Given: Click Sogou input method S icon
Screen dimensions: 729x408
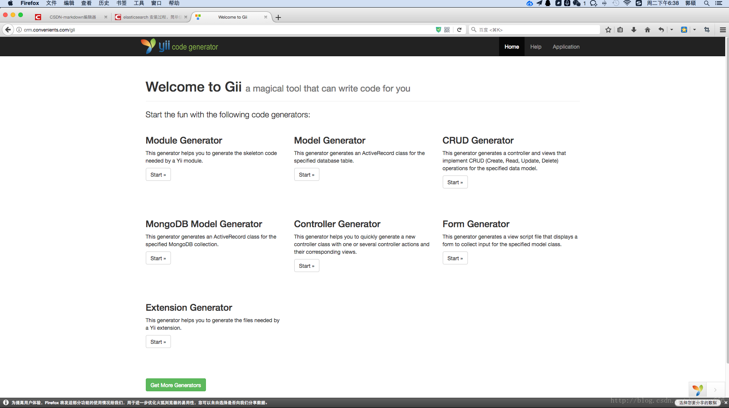Looking at the screenshot, I should (639, 3).
